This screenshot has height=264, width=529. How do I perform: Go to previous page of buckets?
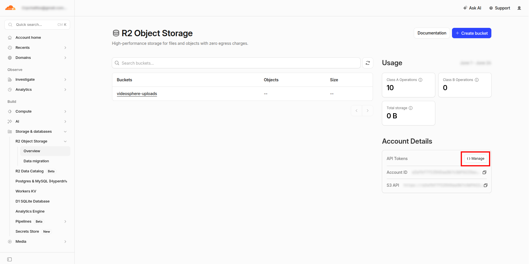tap(357, 111)
